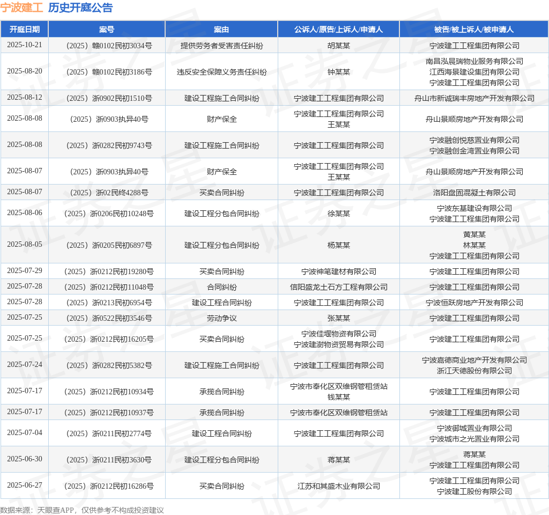Click 南昌泓晨瑞物业服务有限公司

474,61
